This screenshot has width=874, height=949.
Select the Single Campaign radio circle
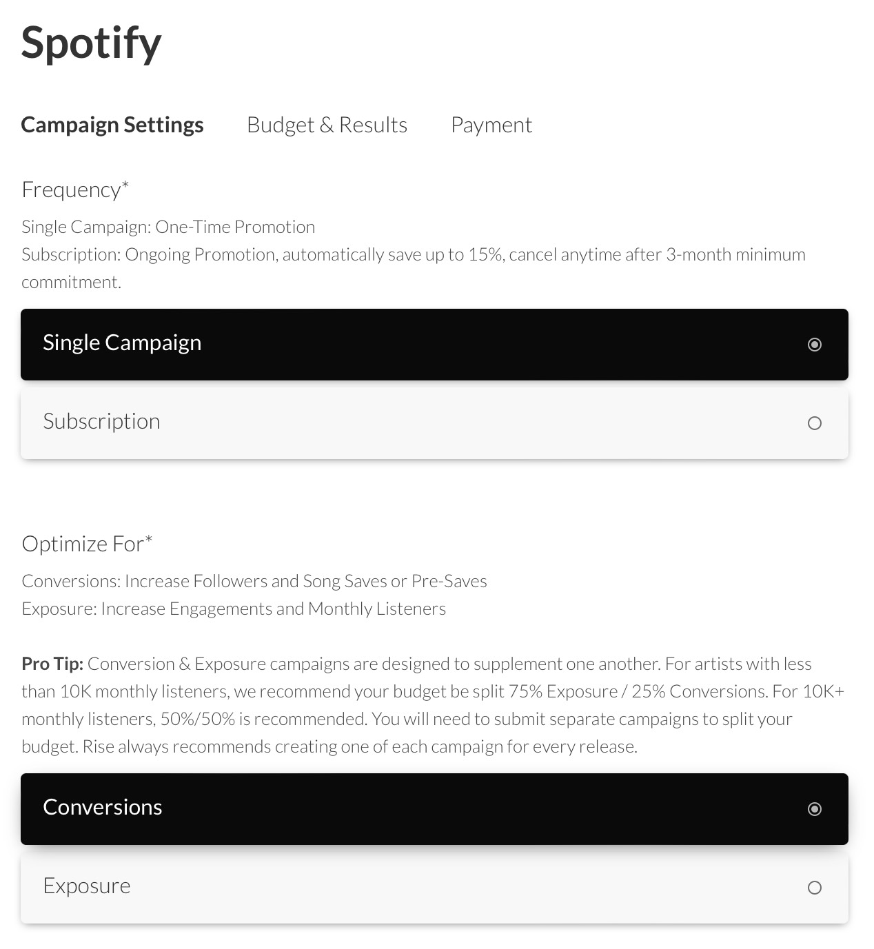click(x=814, y=345)
